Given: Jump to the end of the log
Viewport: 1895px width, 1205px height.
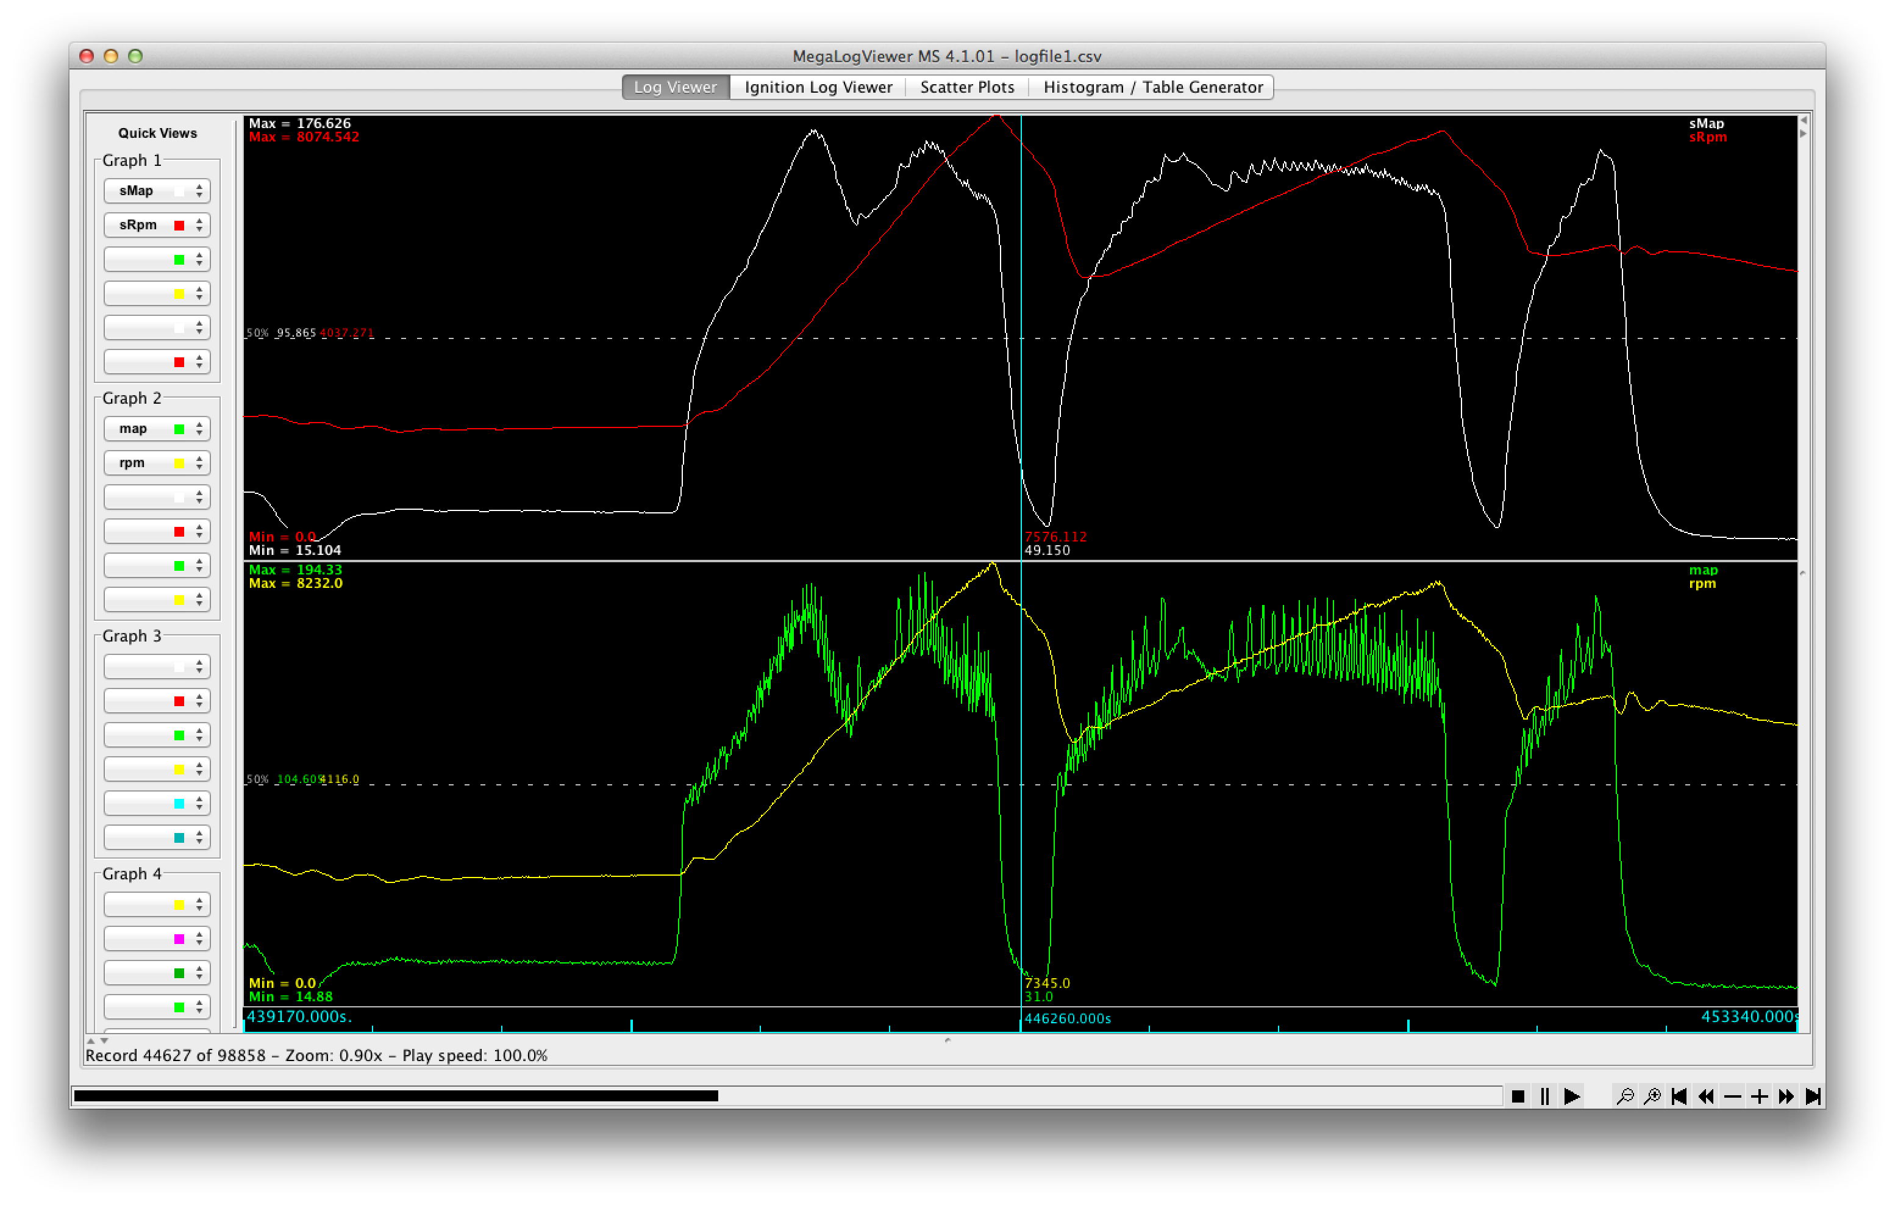Looking at the screenshot, I should pyautogui.click(x=1813, y=1096).
